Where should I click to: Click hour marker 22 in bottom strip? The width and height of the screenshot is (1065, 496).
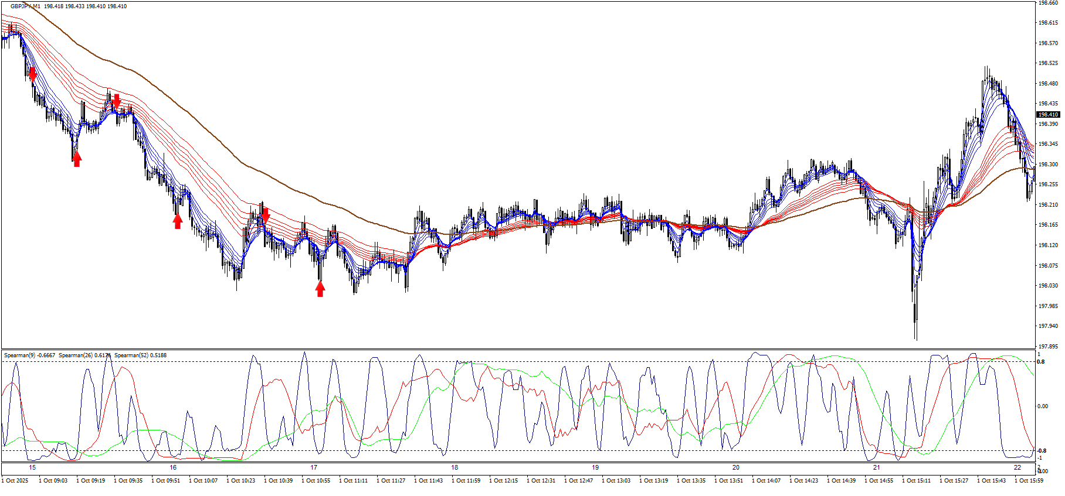[x=1017, y=467]
